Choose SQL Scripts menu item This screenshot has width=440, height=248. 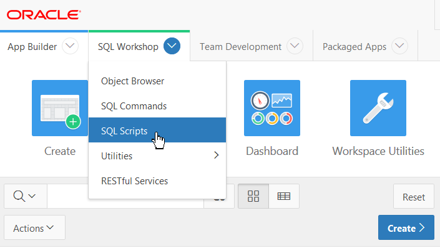157,130
